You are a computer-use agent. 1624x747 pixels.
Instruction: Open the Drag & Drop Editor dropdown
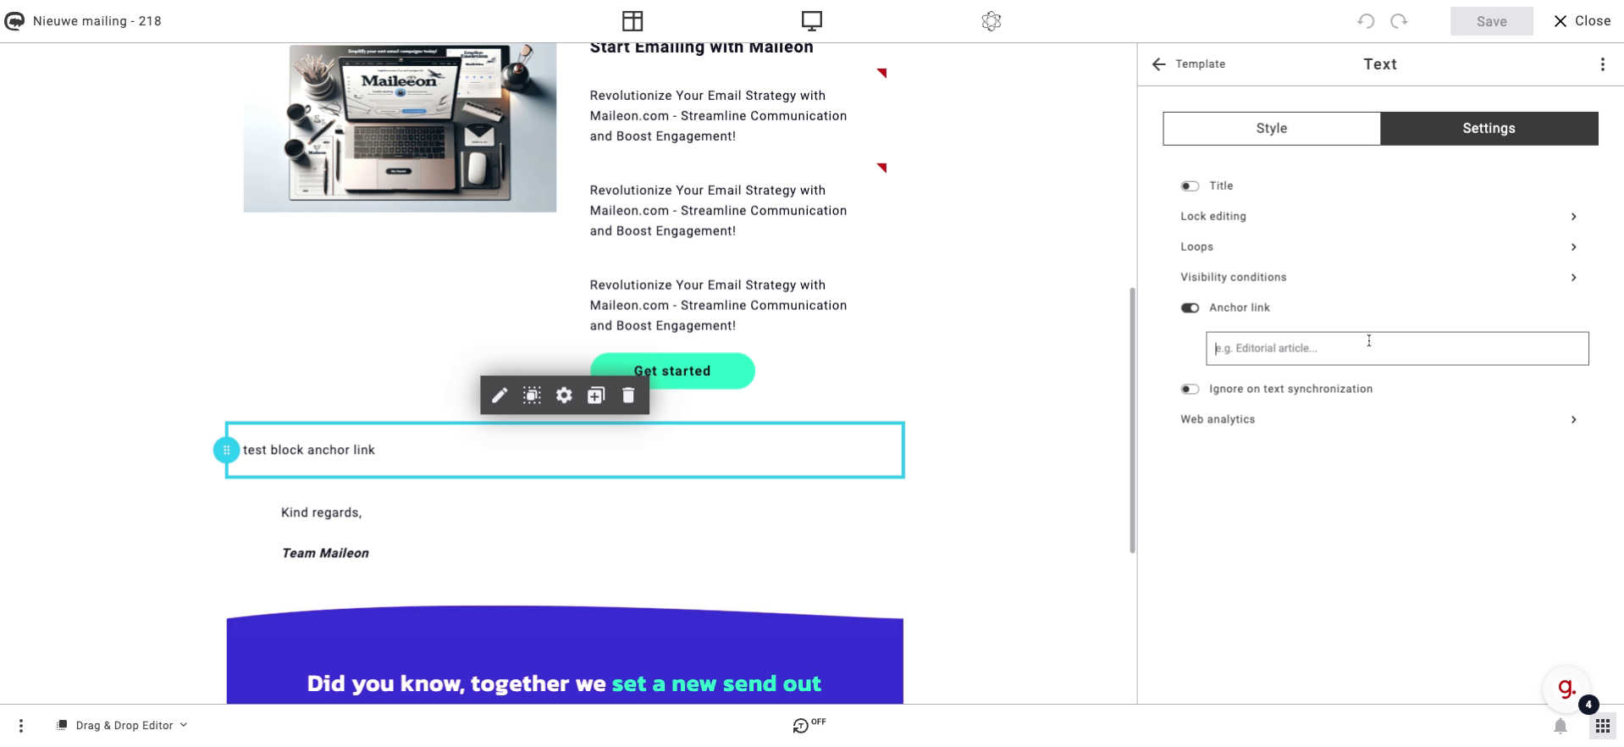click(123, 726)
